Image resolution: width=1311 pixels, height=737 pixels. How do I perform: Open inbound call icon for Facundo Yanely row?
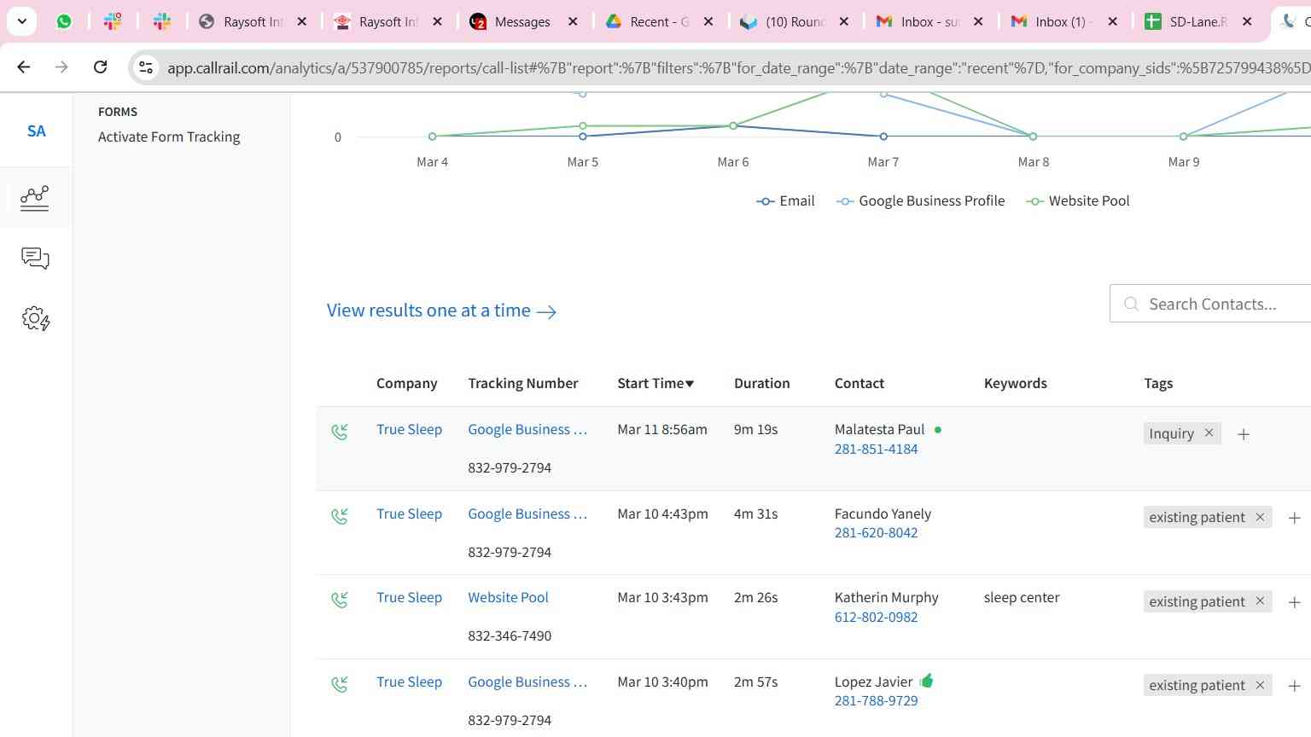pyautogui.click(x=340, y=516)
